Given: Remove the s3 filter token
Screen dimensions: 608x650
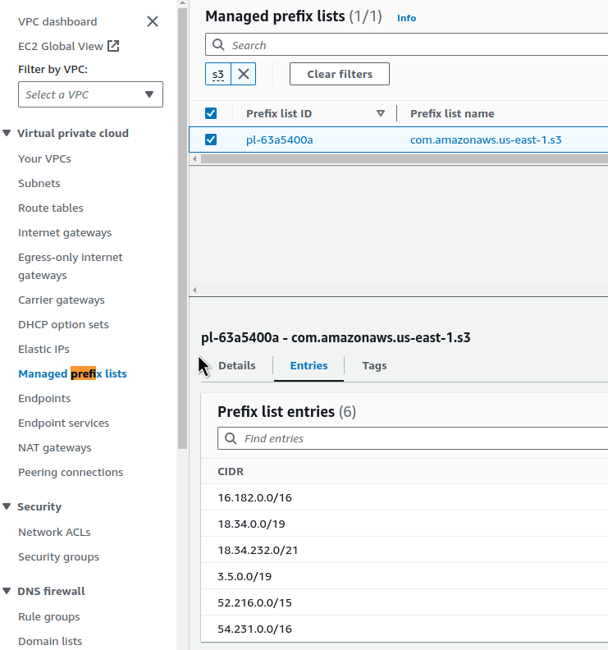Looking at the screenshot, I should point(244,74).
